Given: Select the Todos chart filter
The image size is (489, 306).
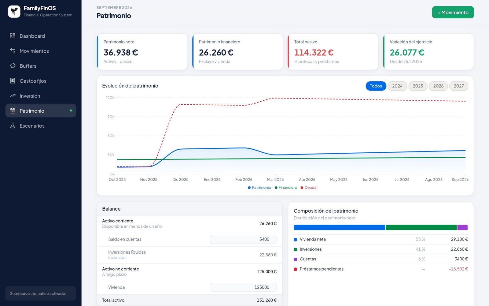Looking at the screenshot, I should (x=376, y=86).
